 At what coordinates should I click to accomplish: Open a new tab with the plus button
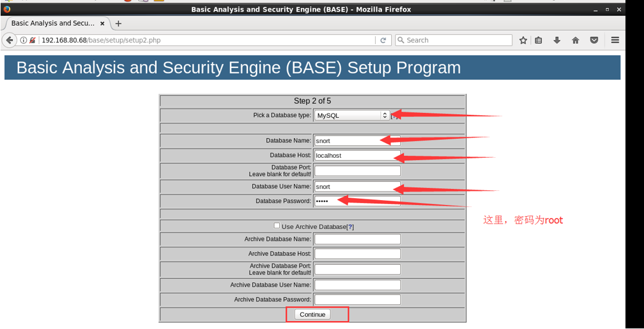click(118, 23)
